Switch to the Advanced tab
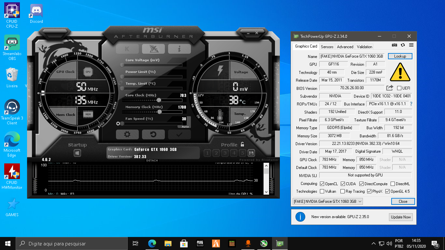This screenshot has width=445, height=250. (x=345, y=47)
